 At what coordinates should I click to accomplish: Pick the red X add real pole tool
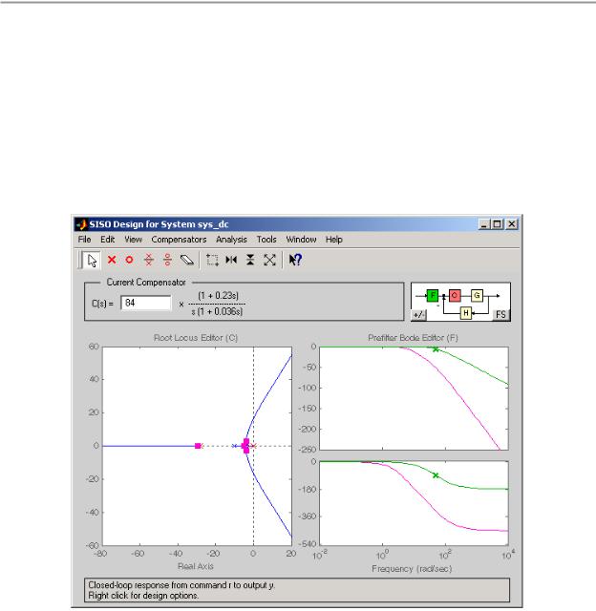(x=112, y=260)
